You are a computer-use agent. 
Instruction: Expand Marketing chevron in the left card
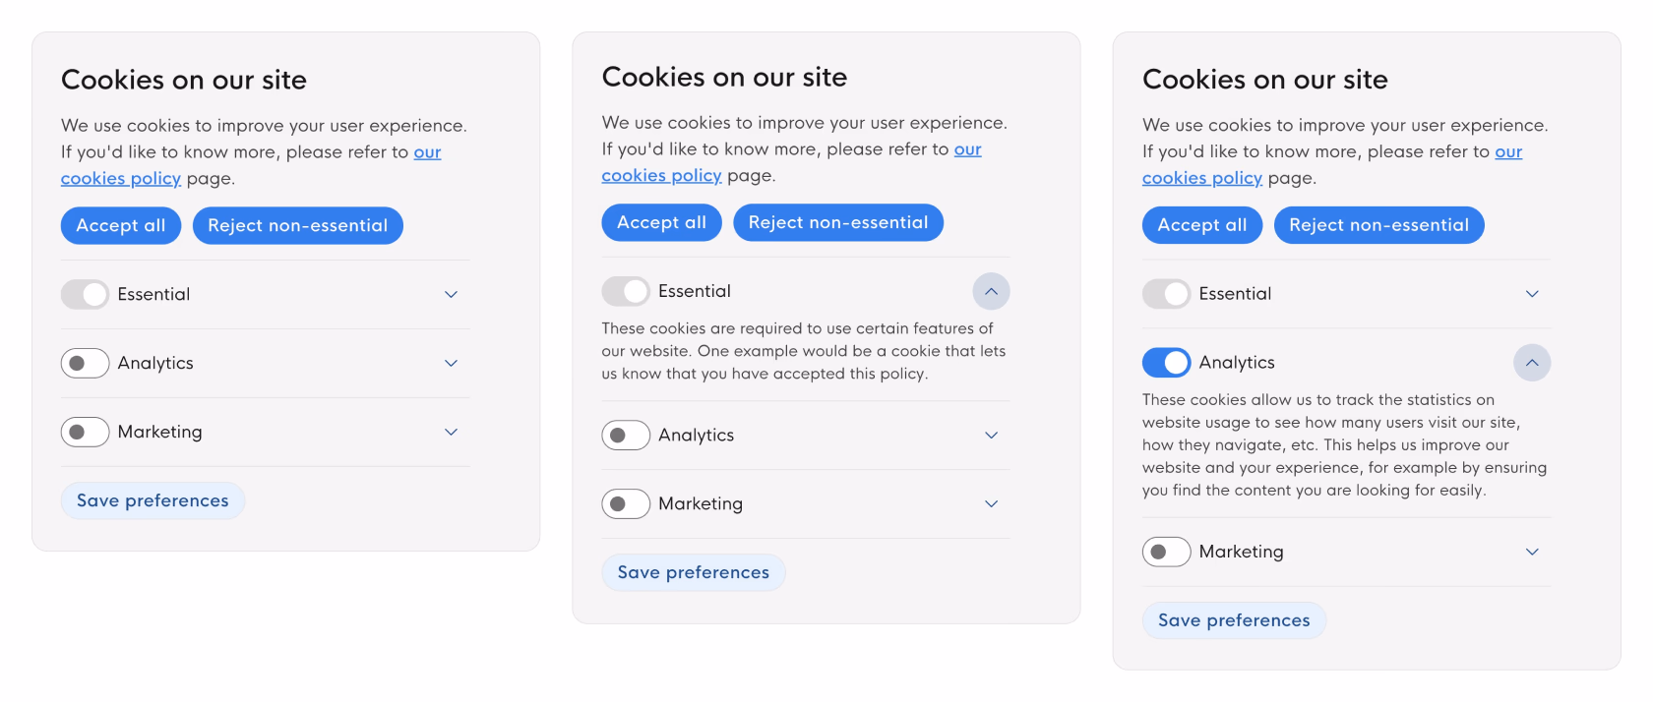click(451, 432)
